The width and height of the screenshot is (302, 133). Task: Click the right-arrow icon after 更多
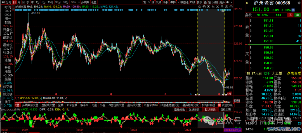(227, 2)
